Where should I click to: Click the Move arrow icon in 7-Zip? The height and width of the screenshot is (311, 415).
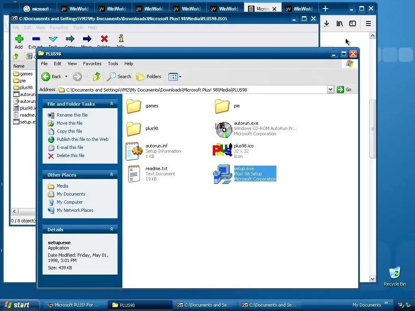(x=87, y=39)
